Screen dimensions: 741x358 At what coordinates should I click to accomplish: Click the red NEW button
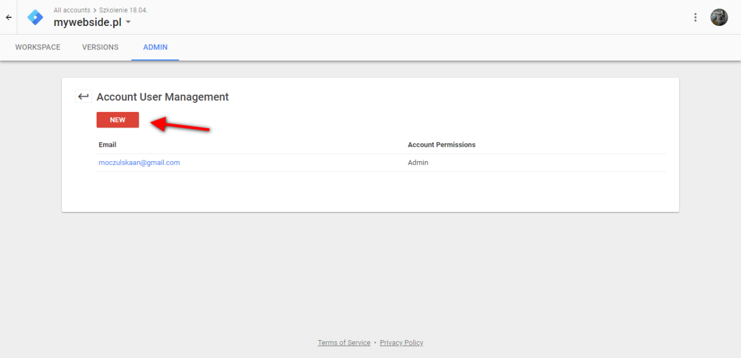coord(118,120)
